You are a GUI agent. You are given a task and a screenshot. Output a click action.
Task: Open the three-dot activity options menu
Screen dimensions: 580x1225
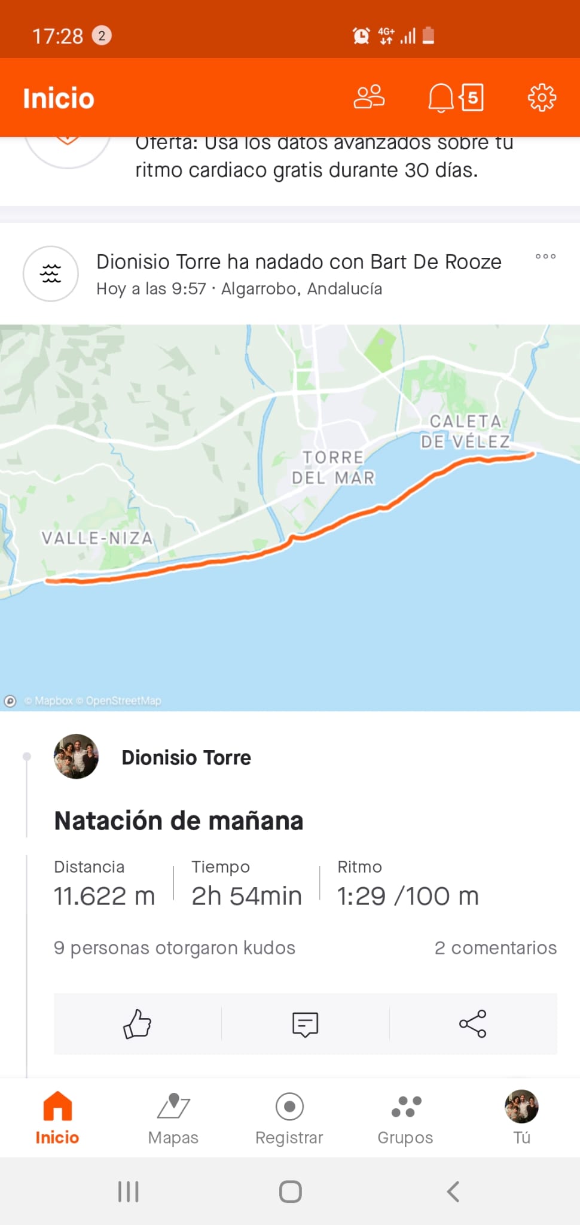[x=545, y=257]
